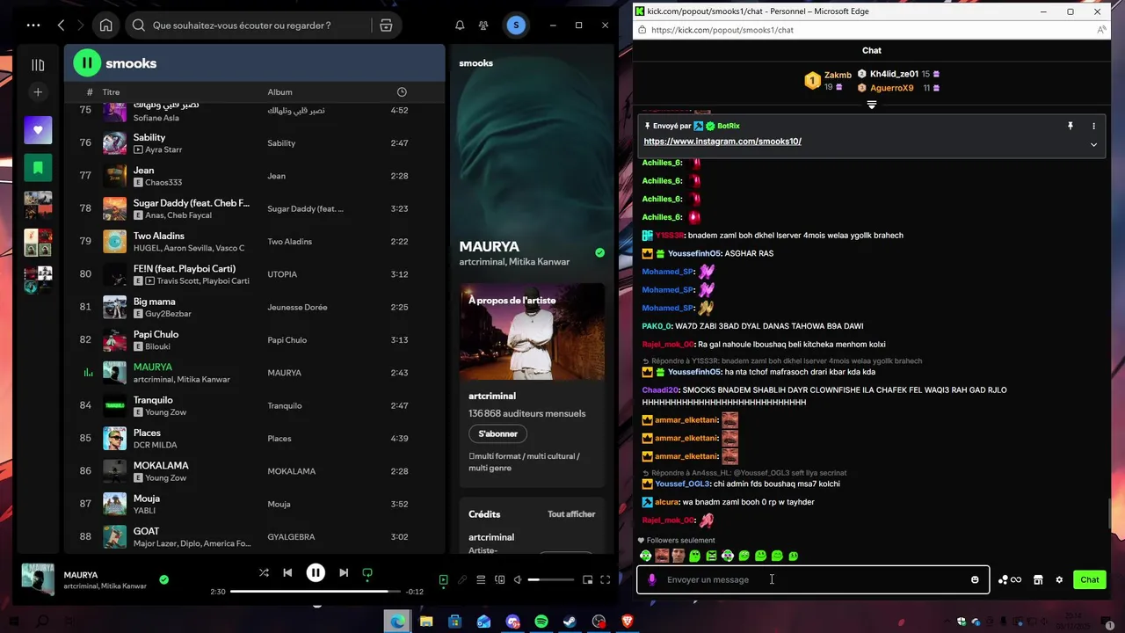Screen dimensions: 1125x633
Task: Open the Liked Songs playlist
Action: 38,130
